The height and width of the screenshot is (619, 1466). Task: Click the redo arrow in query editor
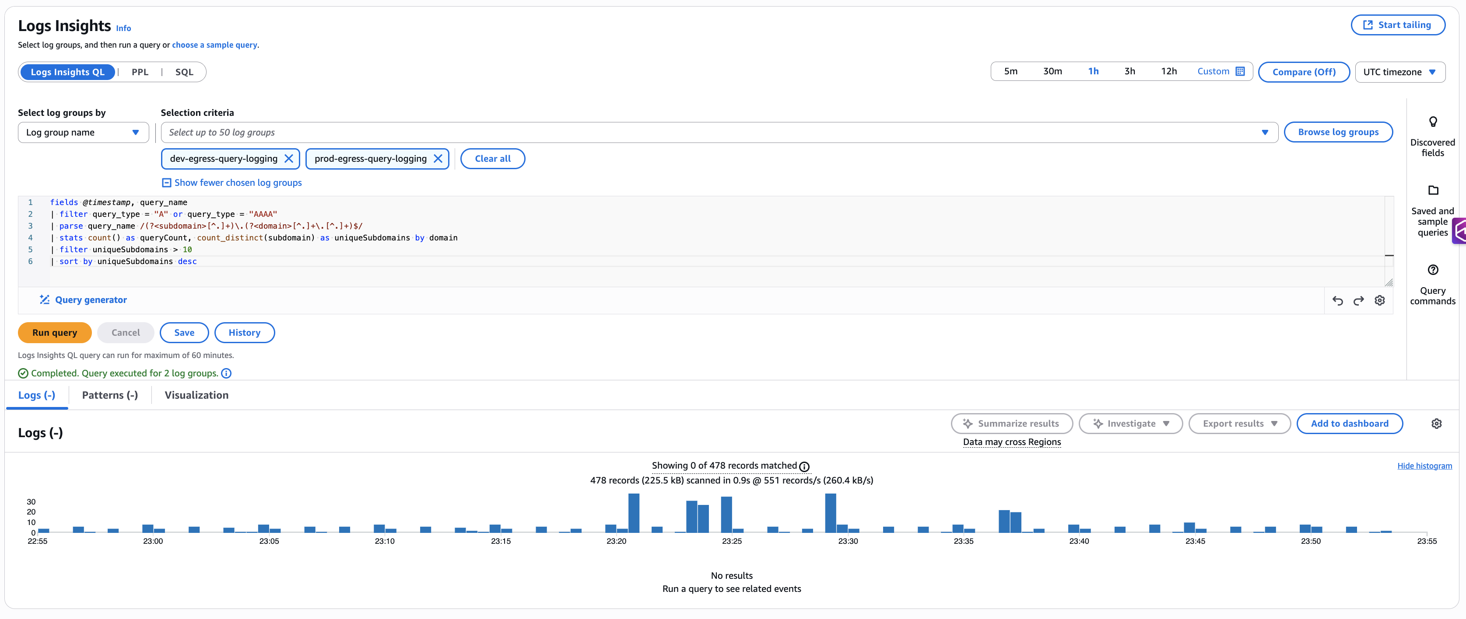point(1358,301)
